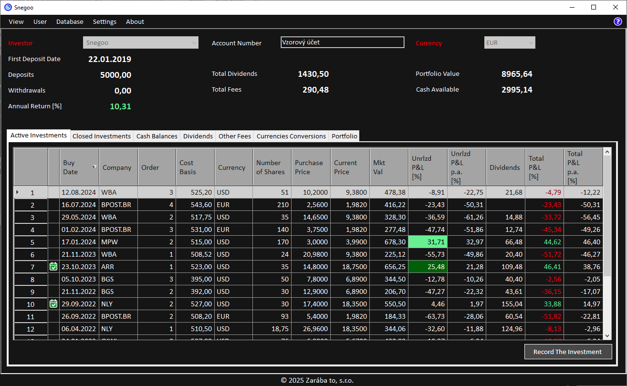Viewport: 627px width, 386px height.
Task: Click the Dividends cell 155,04
Action: tap(506, 304)
